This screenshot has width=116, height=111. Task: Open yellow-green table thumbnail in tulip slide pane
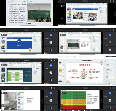pyautogui.click(x=61, y=70)
